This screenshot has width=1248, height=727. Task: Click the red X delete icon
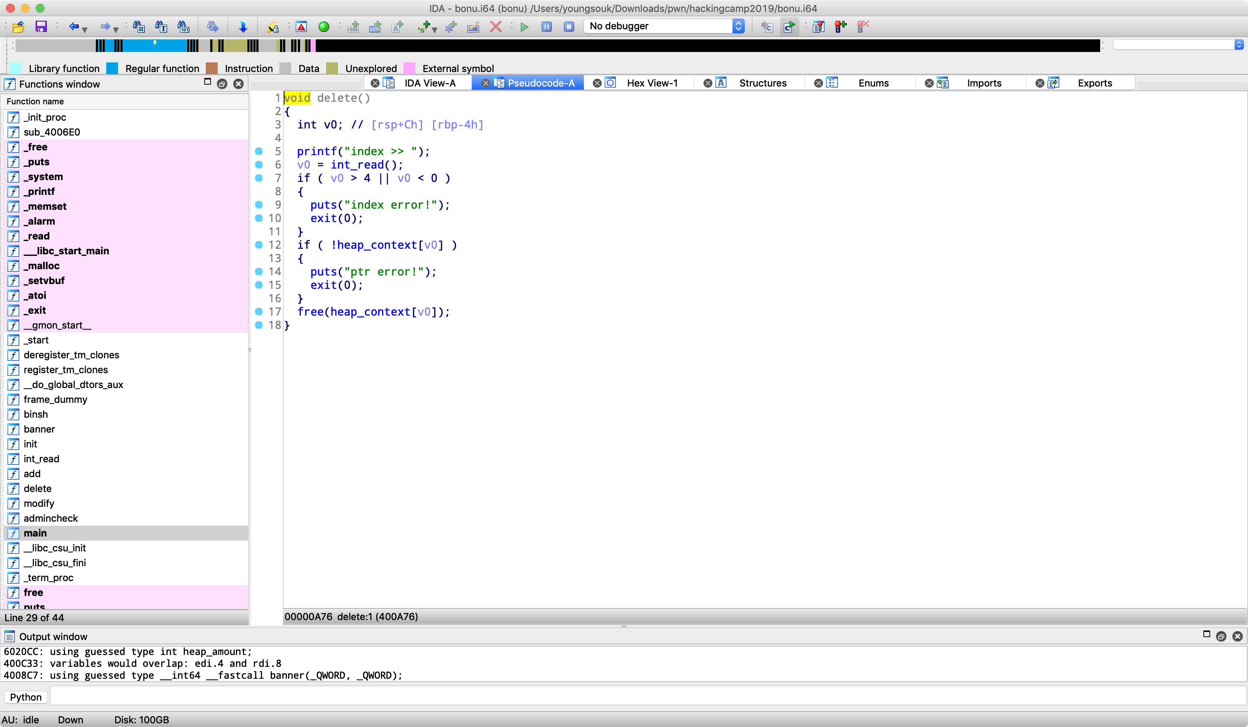pyautogui.click(x=496, y=26)
